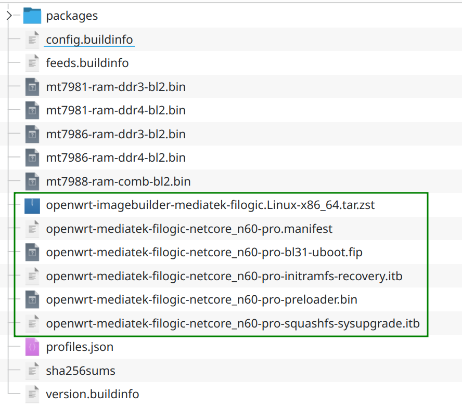Select the packages folder name
The height and width of the screenshot is (406, 462).
(x=72, y=16)
